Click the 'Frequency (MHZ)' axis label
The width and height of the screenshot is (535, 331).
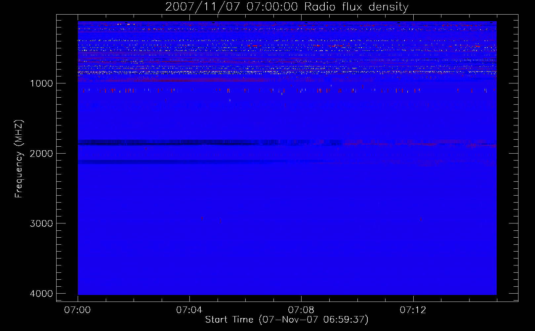[x=19, y=159]
